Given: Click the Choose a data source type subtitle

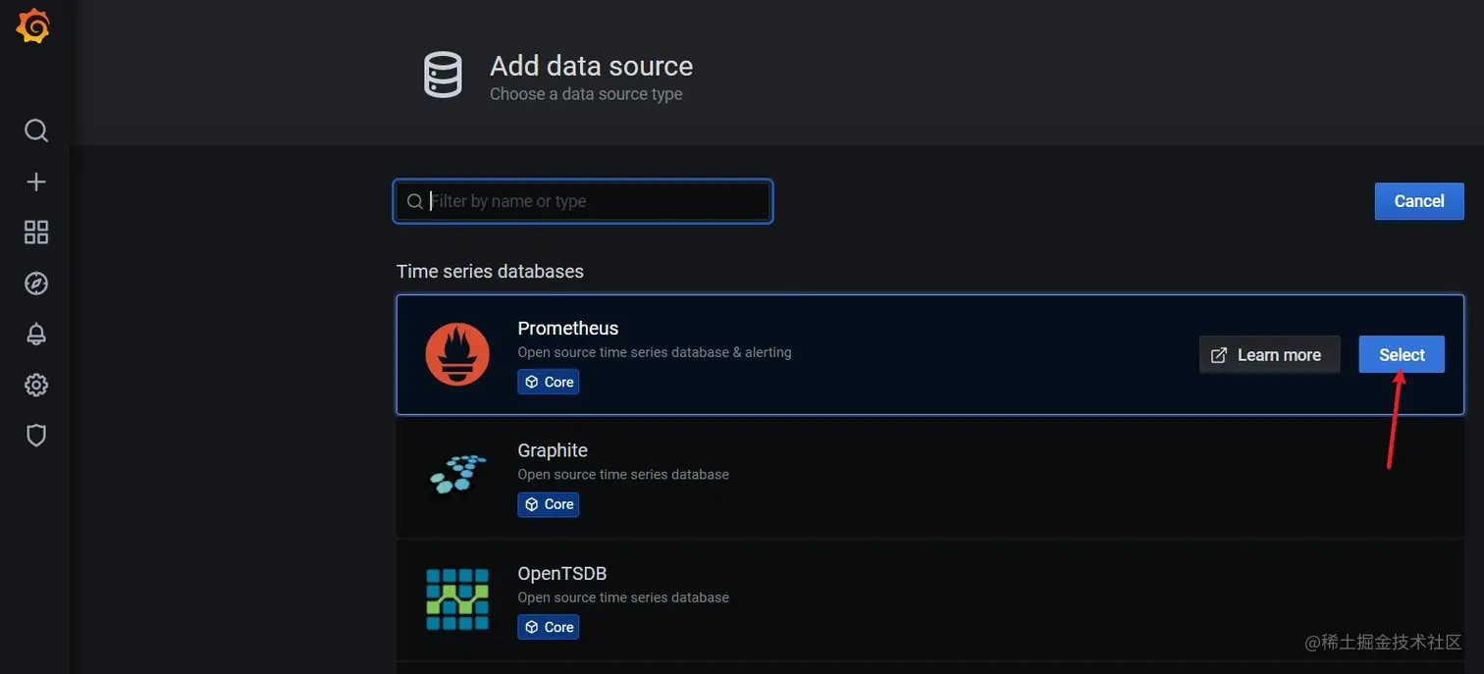Looking at the screenshot, I should pyautogui.click(x=586, y=94).
